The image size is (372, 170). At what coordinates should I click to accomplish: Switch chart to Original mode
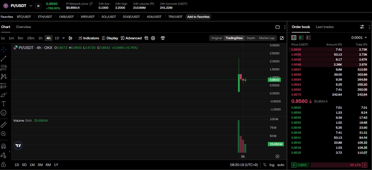tap(216, 38)
